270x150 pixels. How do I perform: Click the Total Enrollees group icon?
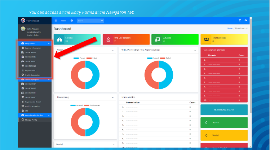pyautogui.click(x=207, y=39)
